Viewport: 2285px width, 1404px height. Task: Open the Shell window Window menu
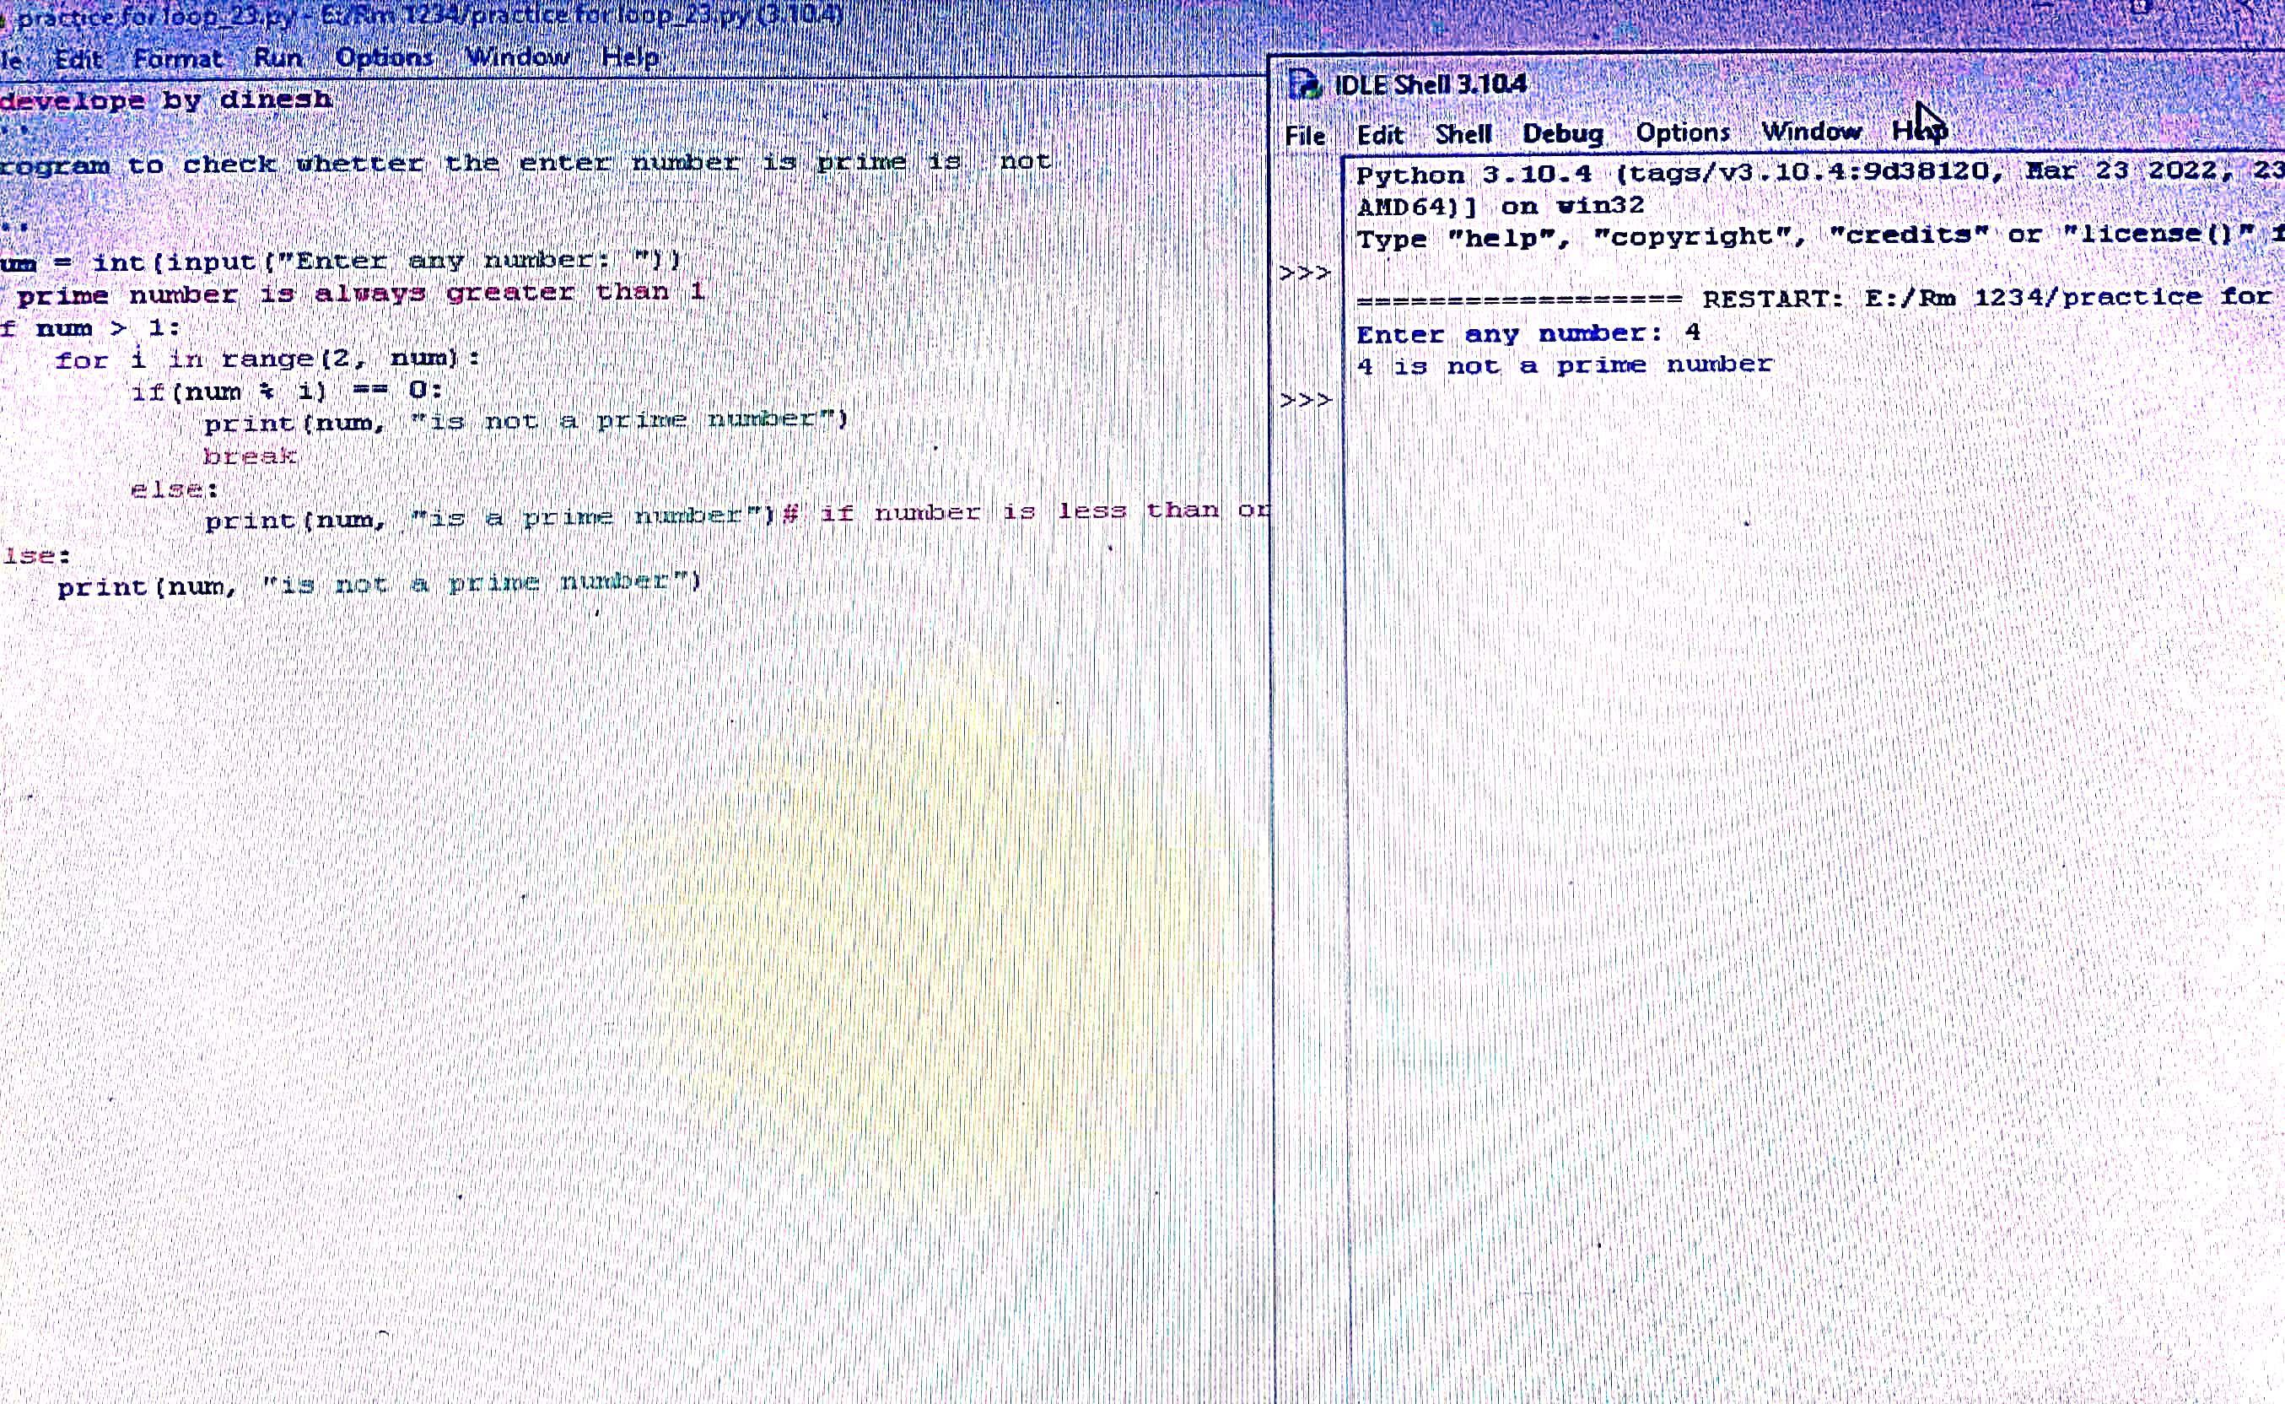coord(1812,132)
